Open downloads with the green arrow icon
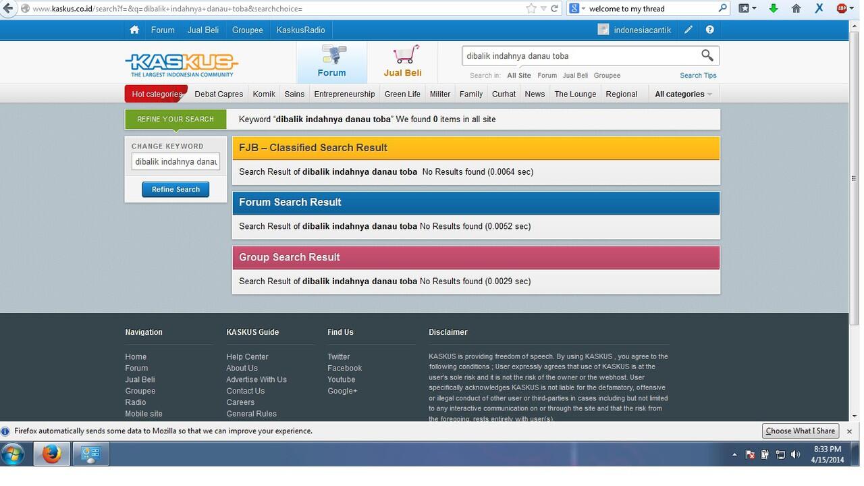The image size is (864, 486). pos(774,8)
